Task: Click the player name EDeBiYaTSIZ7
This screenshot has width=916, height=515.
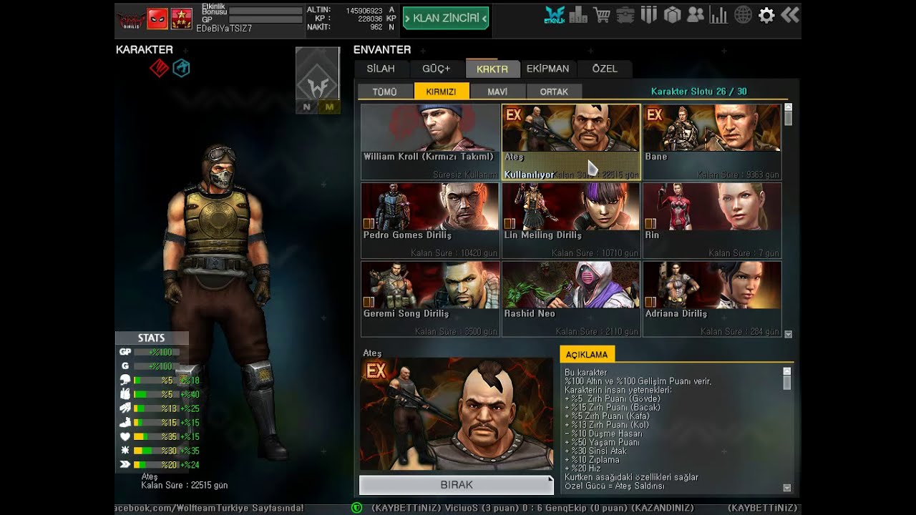Action: point(224,29)
